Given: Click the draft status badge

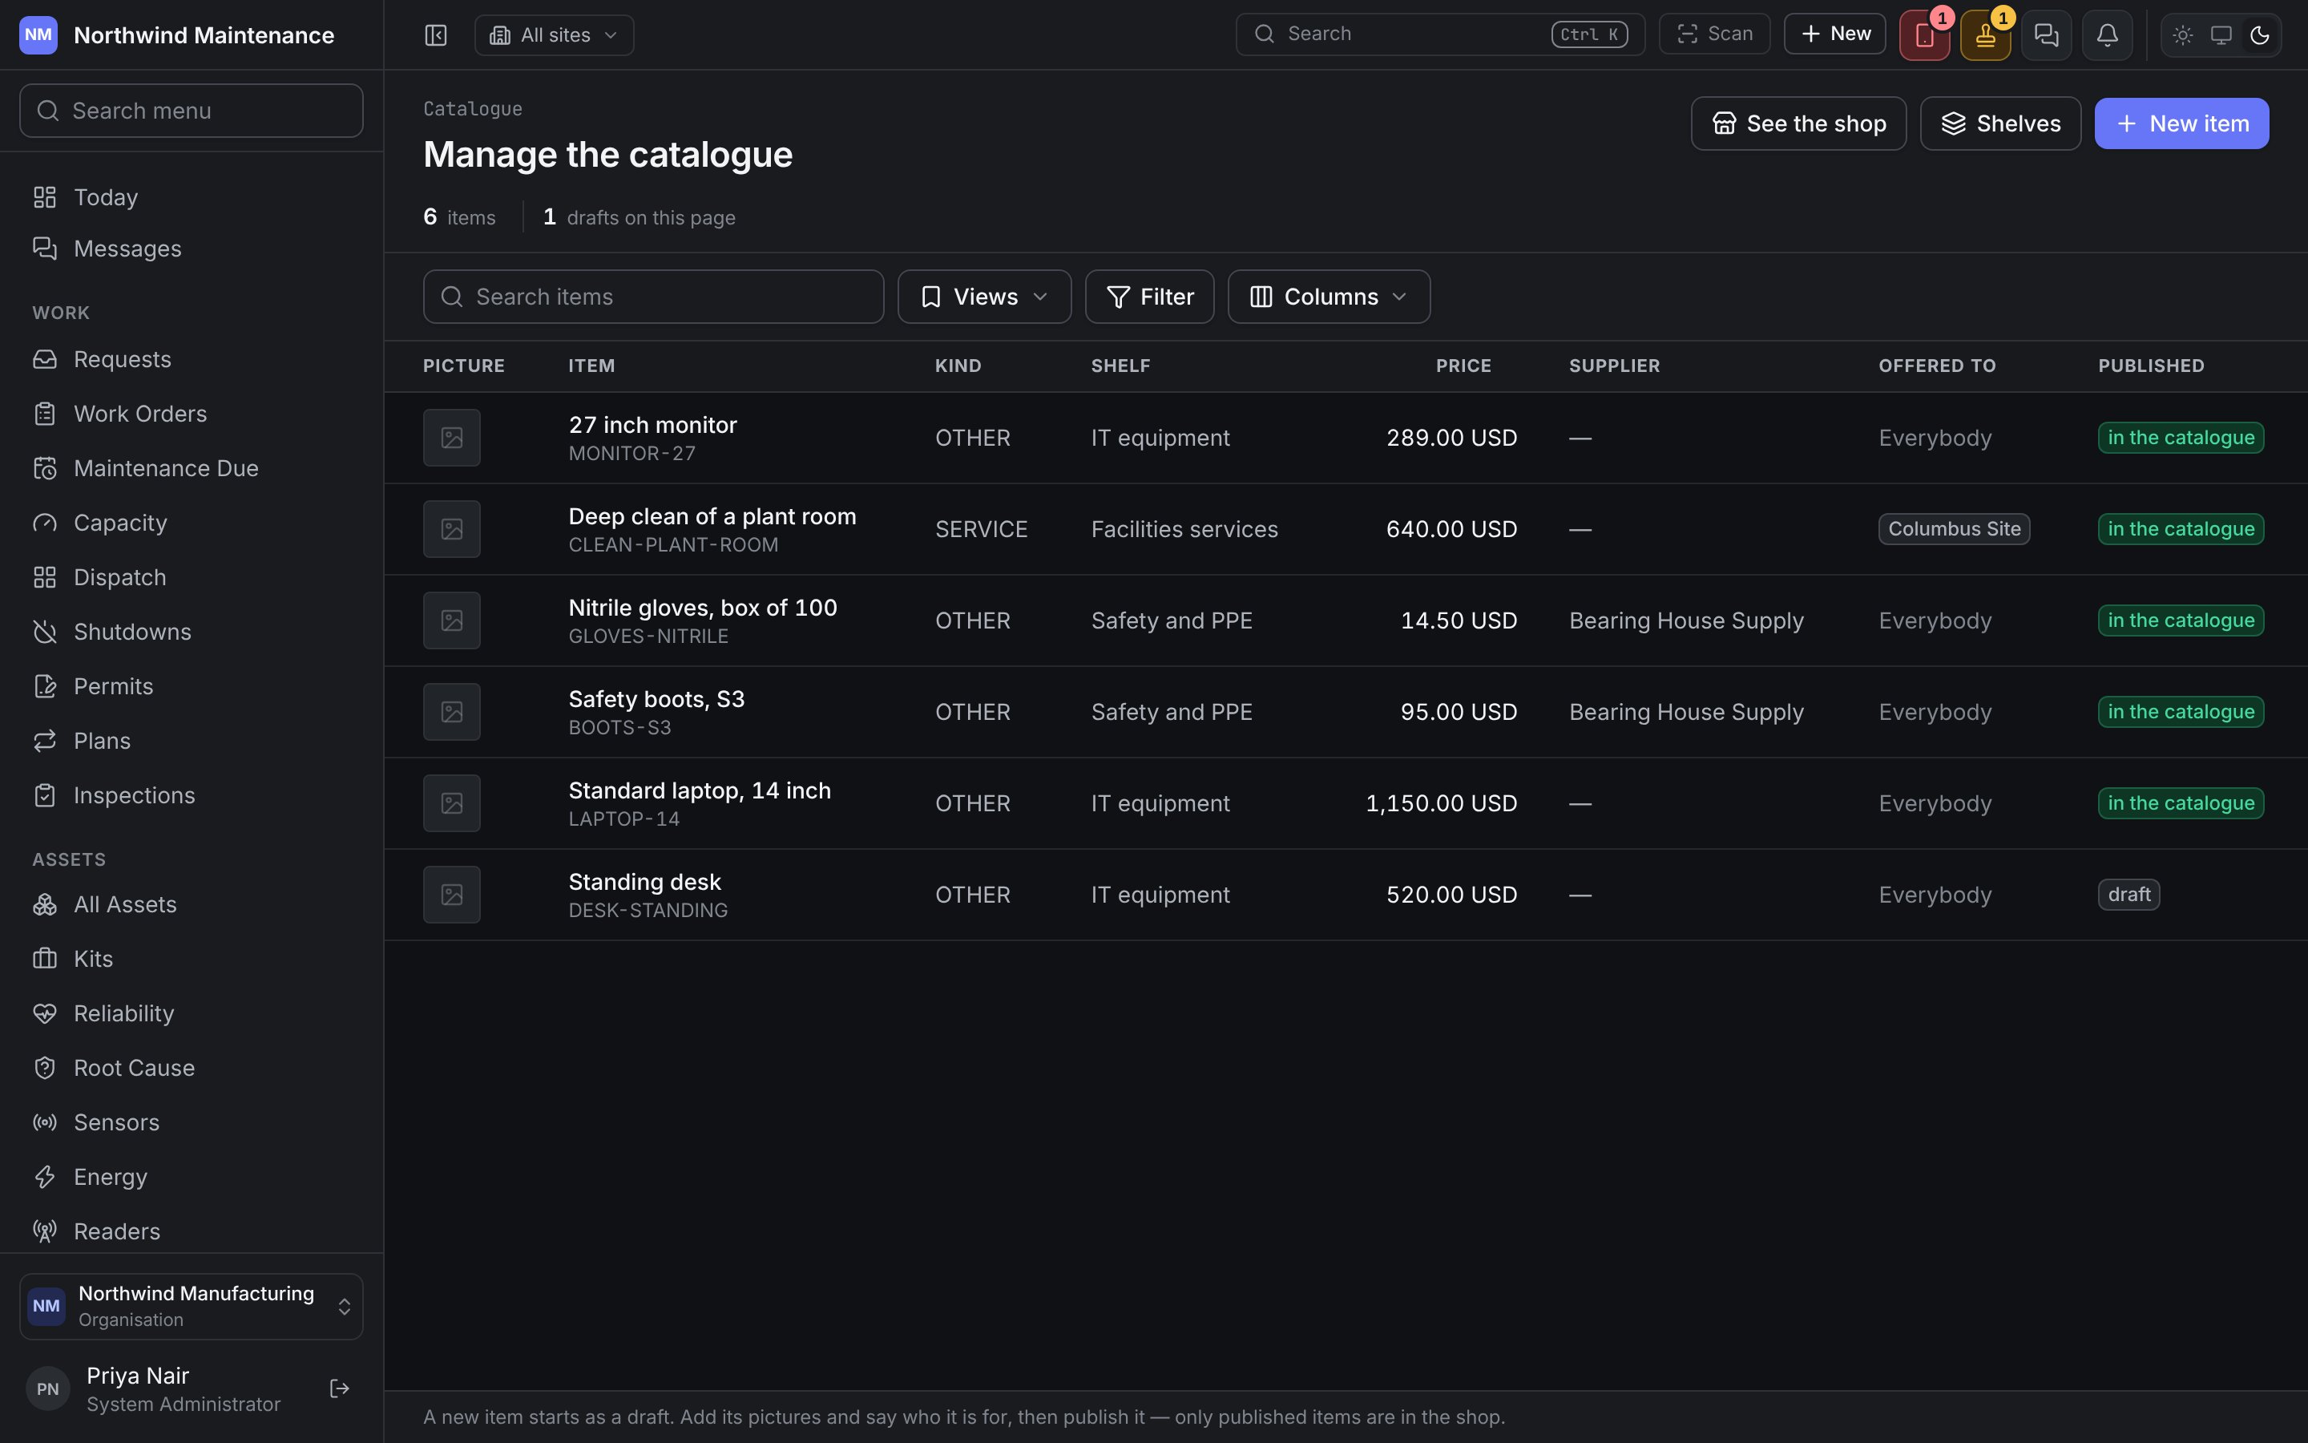Looking at the screenshot, I should pos(2128,895).
